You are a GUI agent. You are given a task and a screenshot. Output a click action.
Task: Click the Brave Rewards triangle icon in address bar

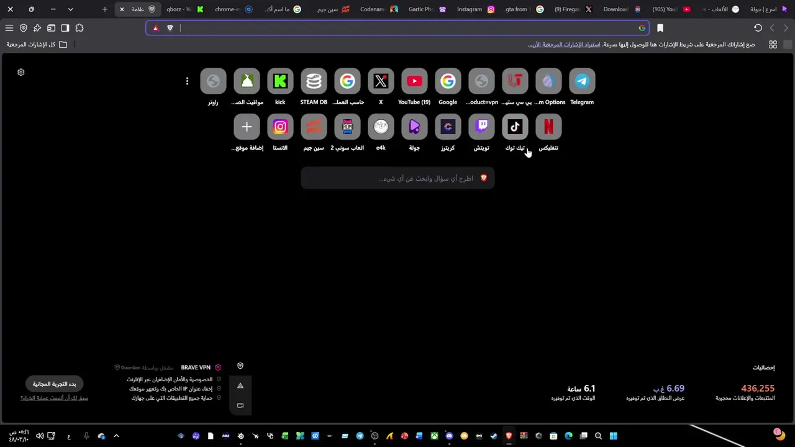pos(155,28)
